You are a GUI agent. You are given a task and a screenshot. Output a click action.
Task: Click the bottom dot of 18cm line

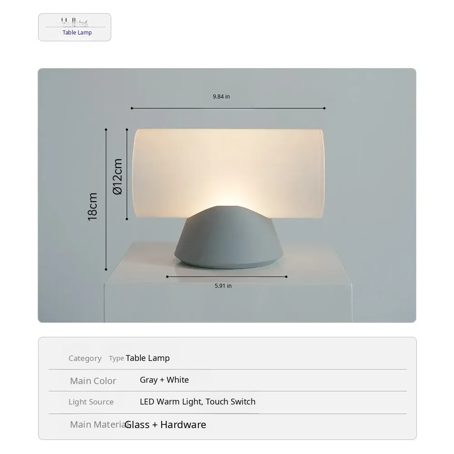(x=106, y=269)
